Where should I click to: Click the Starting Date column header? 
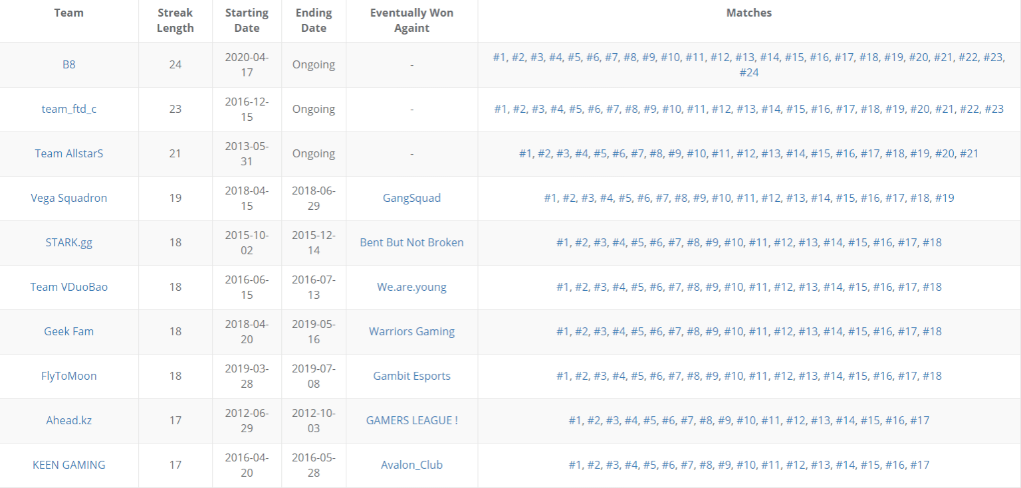(247, 21)
